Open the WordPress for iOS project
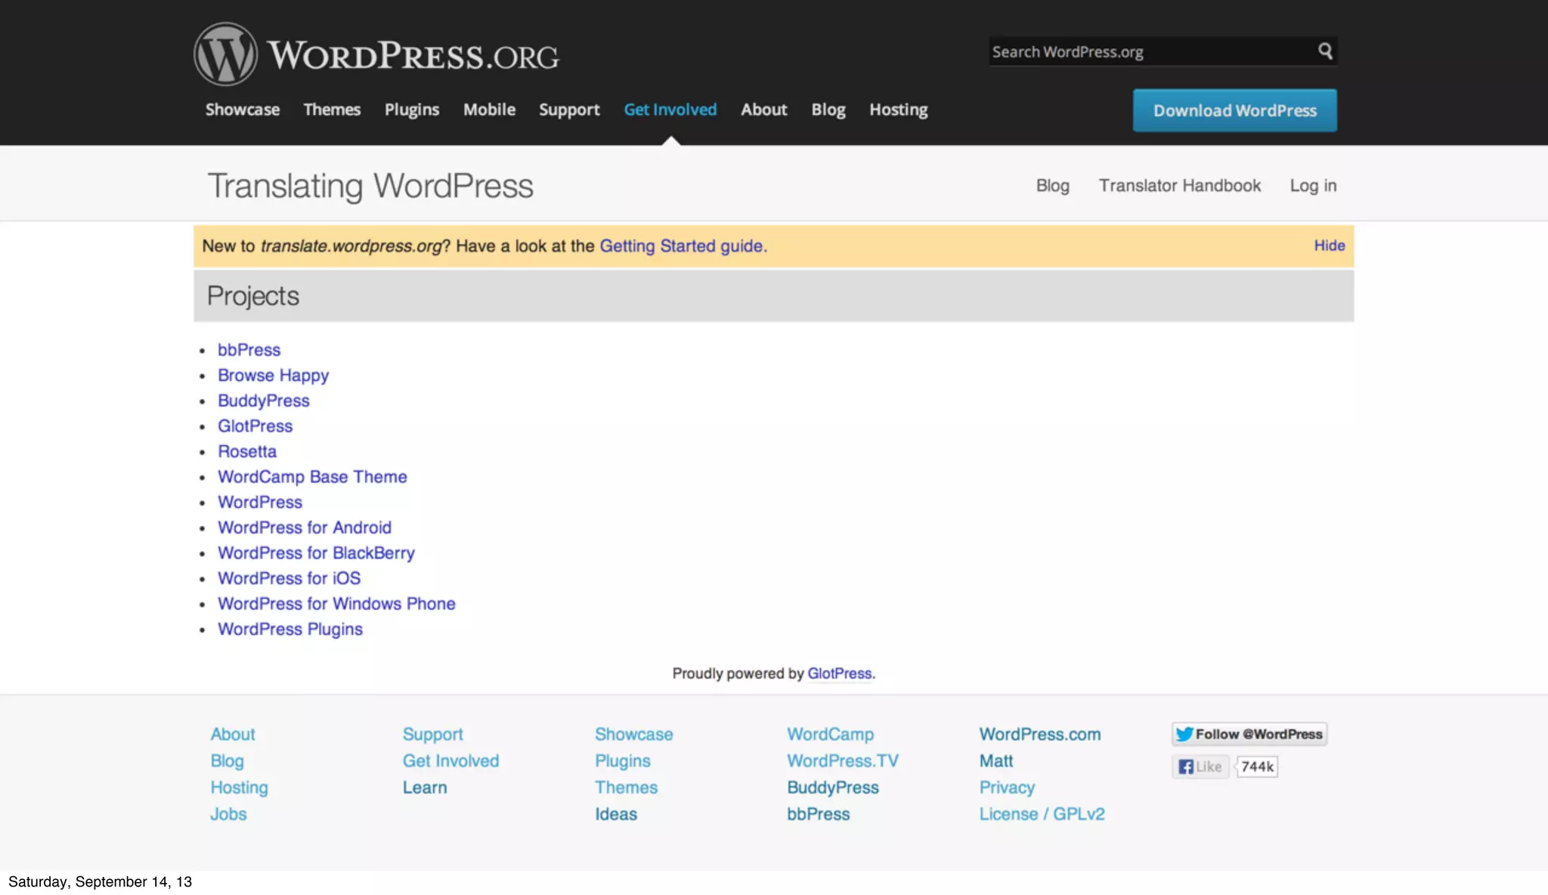This screenshot has height=895, width=1548. [x=289, y=578]
